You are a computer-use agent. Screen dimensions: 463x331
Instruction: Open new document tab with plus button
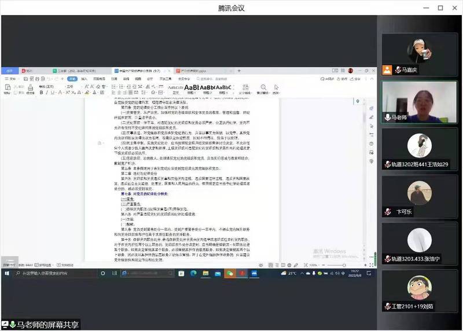pyautogui.click(x=239, y=71)
